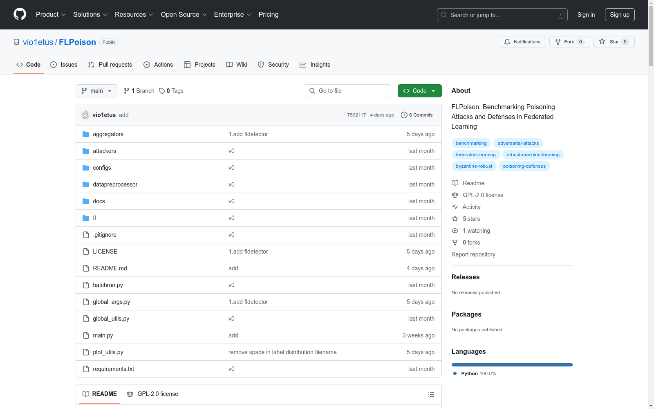Click the pulse icon beside Activity
654x409 pixels.
(x=455, y=207)
